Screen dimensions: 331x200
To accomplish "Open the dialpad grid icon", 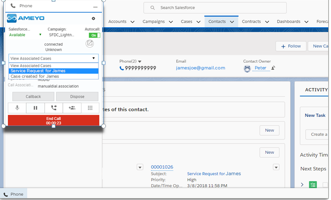I will (x=90, y=108).
